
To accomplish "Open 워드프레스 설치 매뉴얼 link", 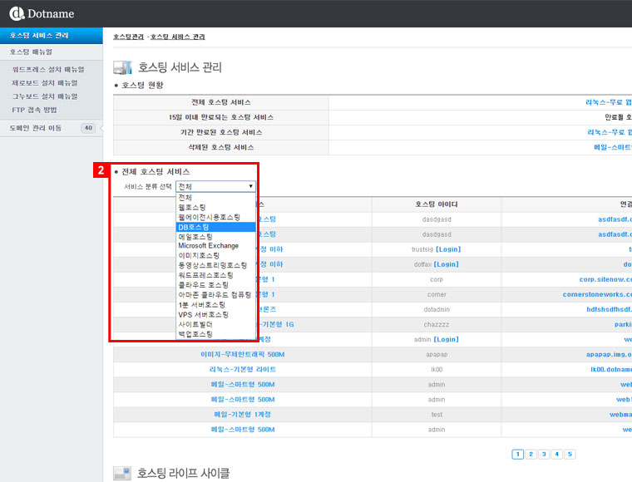I will click(48, 70).
